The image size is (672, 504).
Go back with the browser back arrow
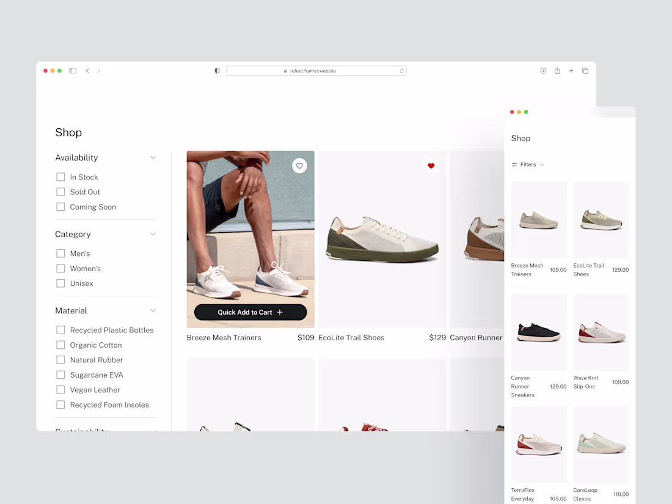(87, 71)
